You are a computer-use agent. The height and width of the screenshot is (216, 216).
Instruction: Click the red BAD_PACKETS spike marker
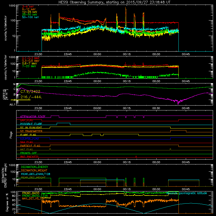pos(136,157)
